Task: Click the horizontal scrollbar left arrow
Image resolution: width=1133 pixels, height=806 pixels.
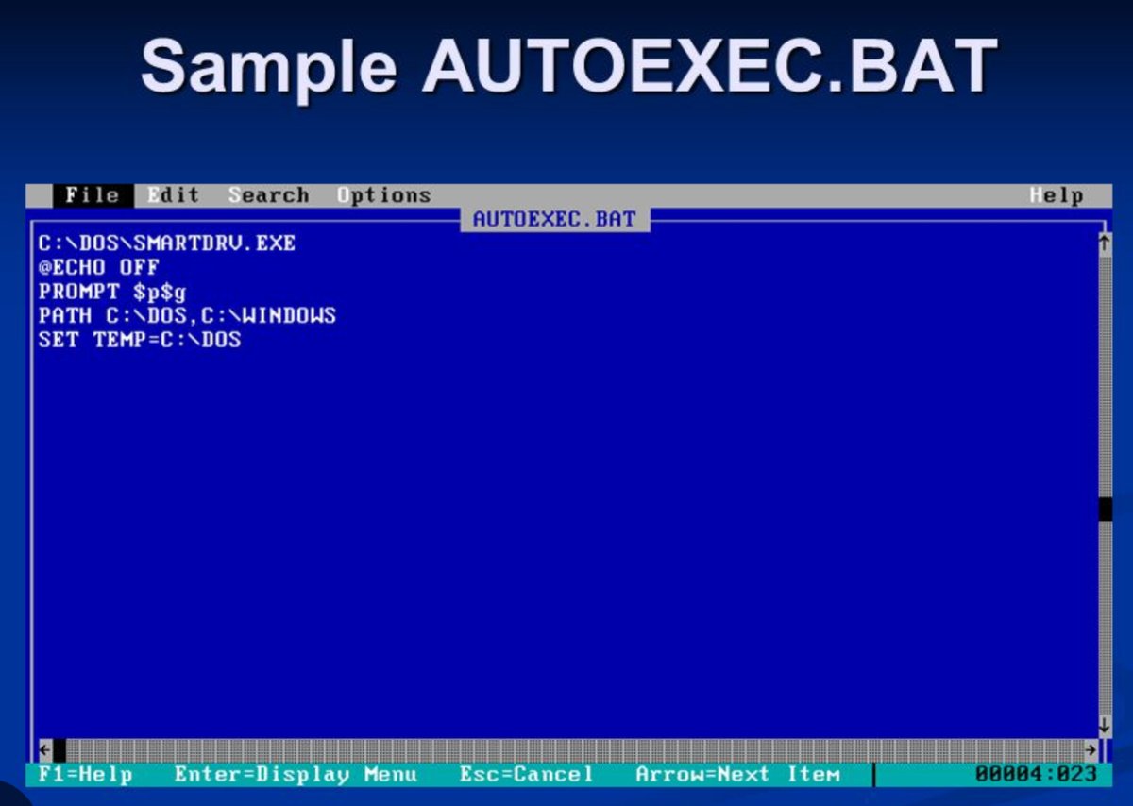Action: click(x=45, y=750)
